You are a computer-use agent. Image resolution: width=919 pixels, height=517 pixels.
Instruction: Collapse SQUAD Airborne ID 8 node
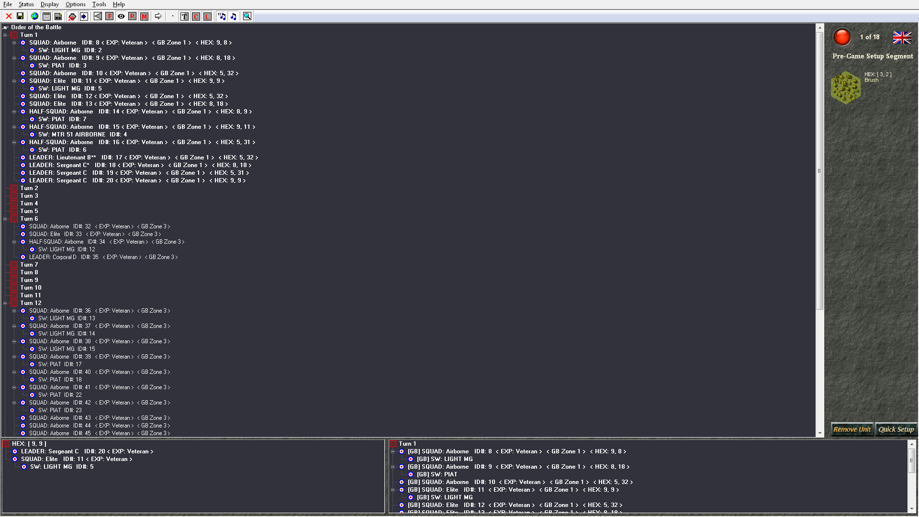tap(14, 43)
